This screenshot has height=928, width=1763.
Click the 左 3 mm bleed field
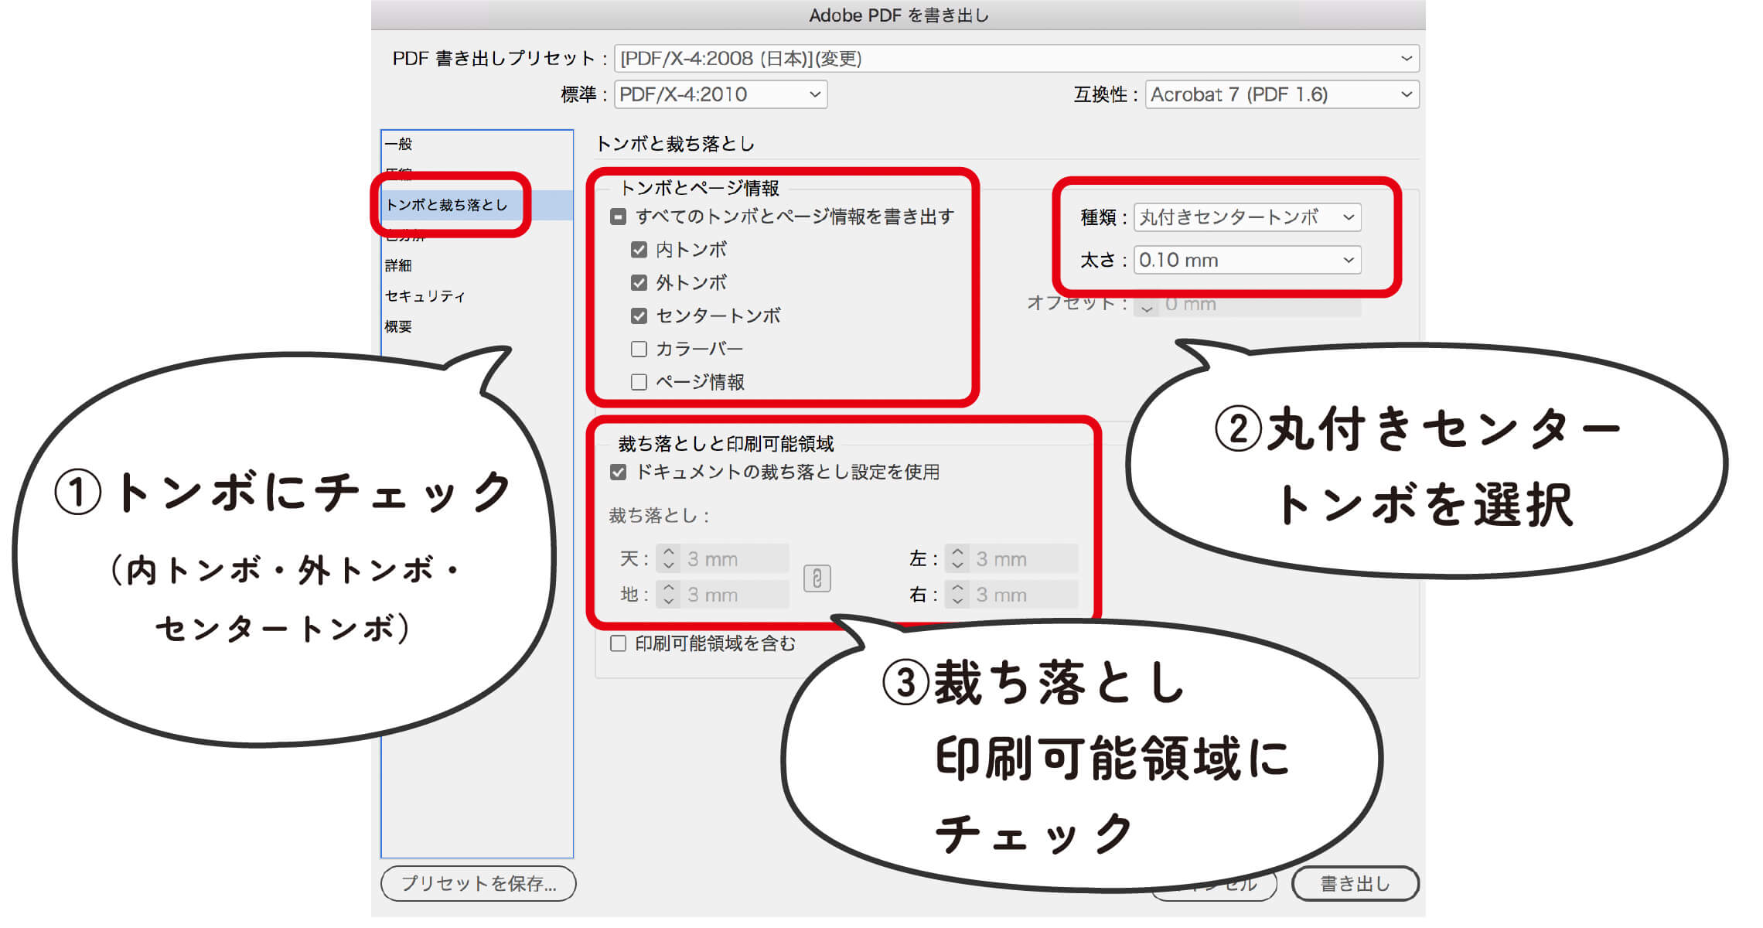(x=1024, y=558)
